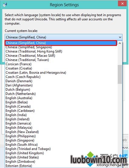Collapse the system locale dropdown arrow
129x168 pixels.
click(120, 37)
